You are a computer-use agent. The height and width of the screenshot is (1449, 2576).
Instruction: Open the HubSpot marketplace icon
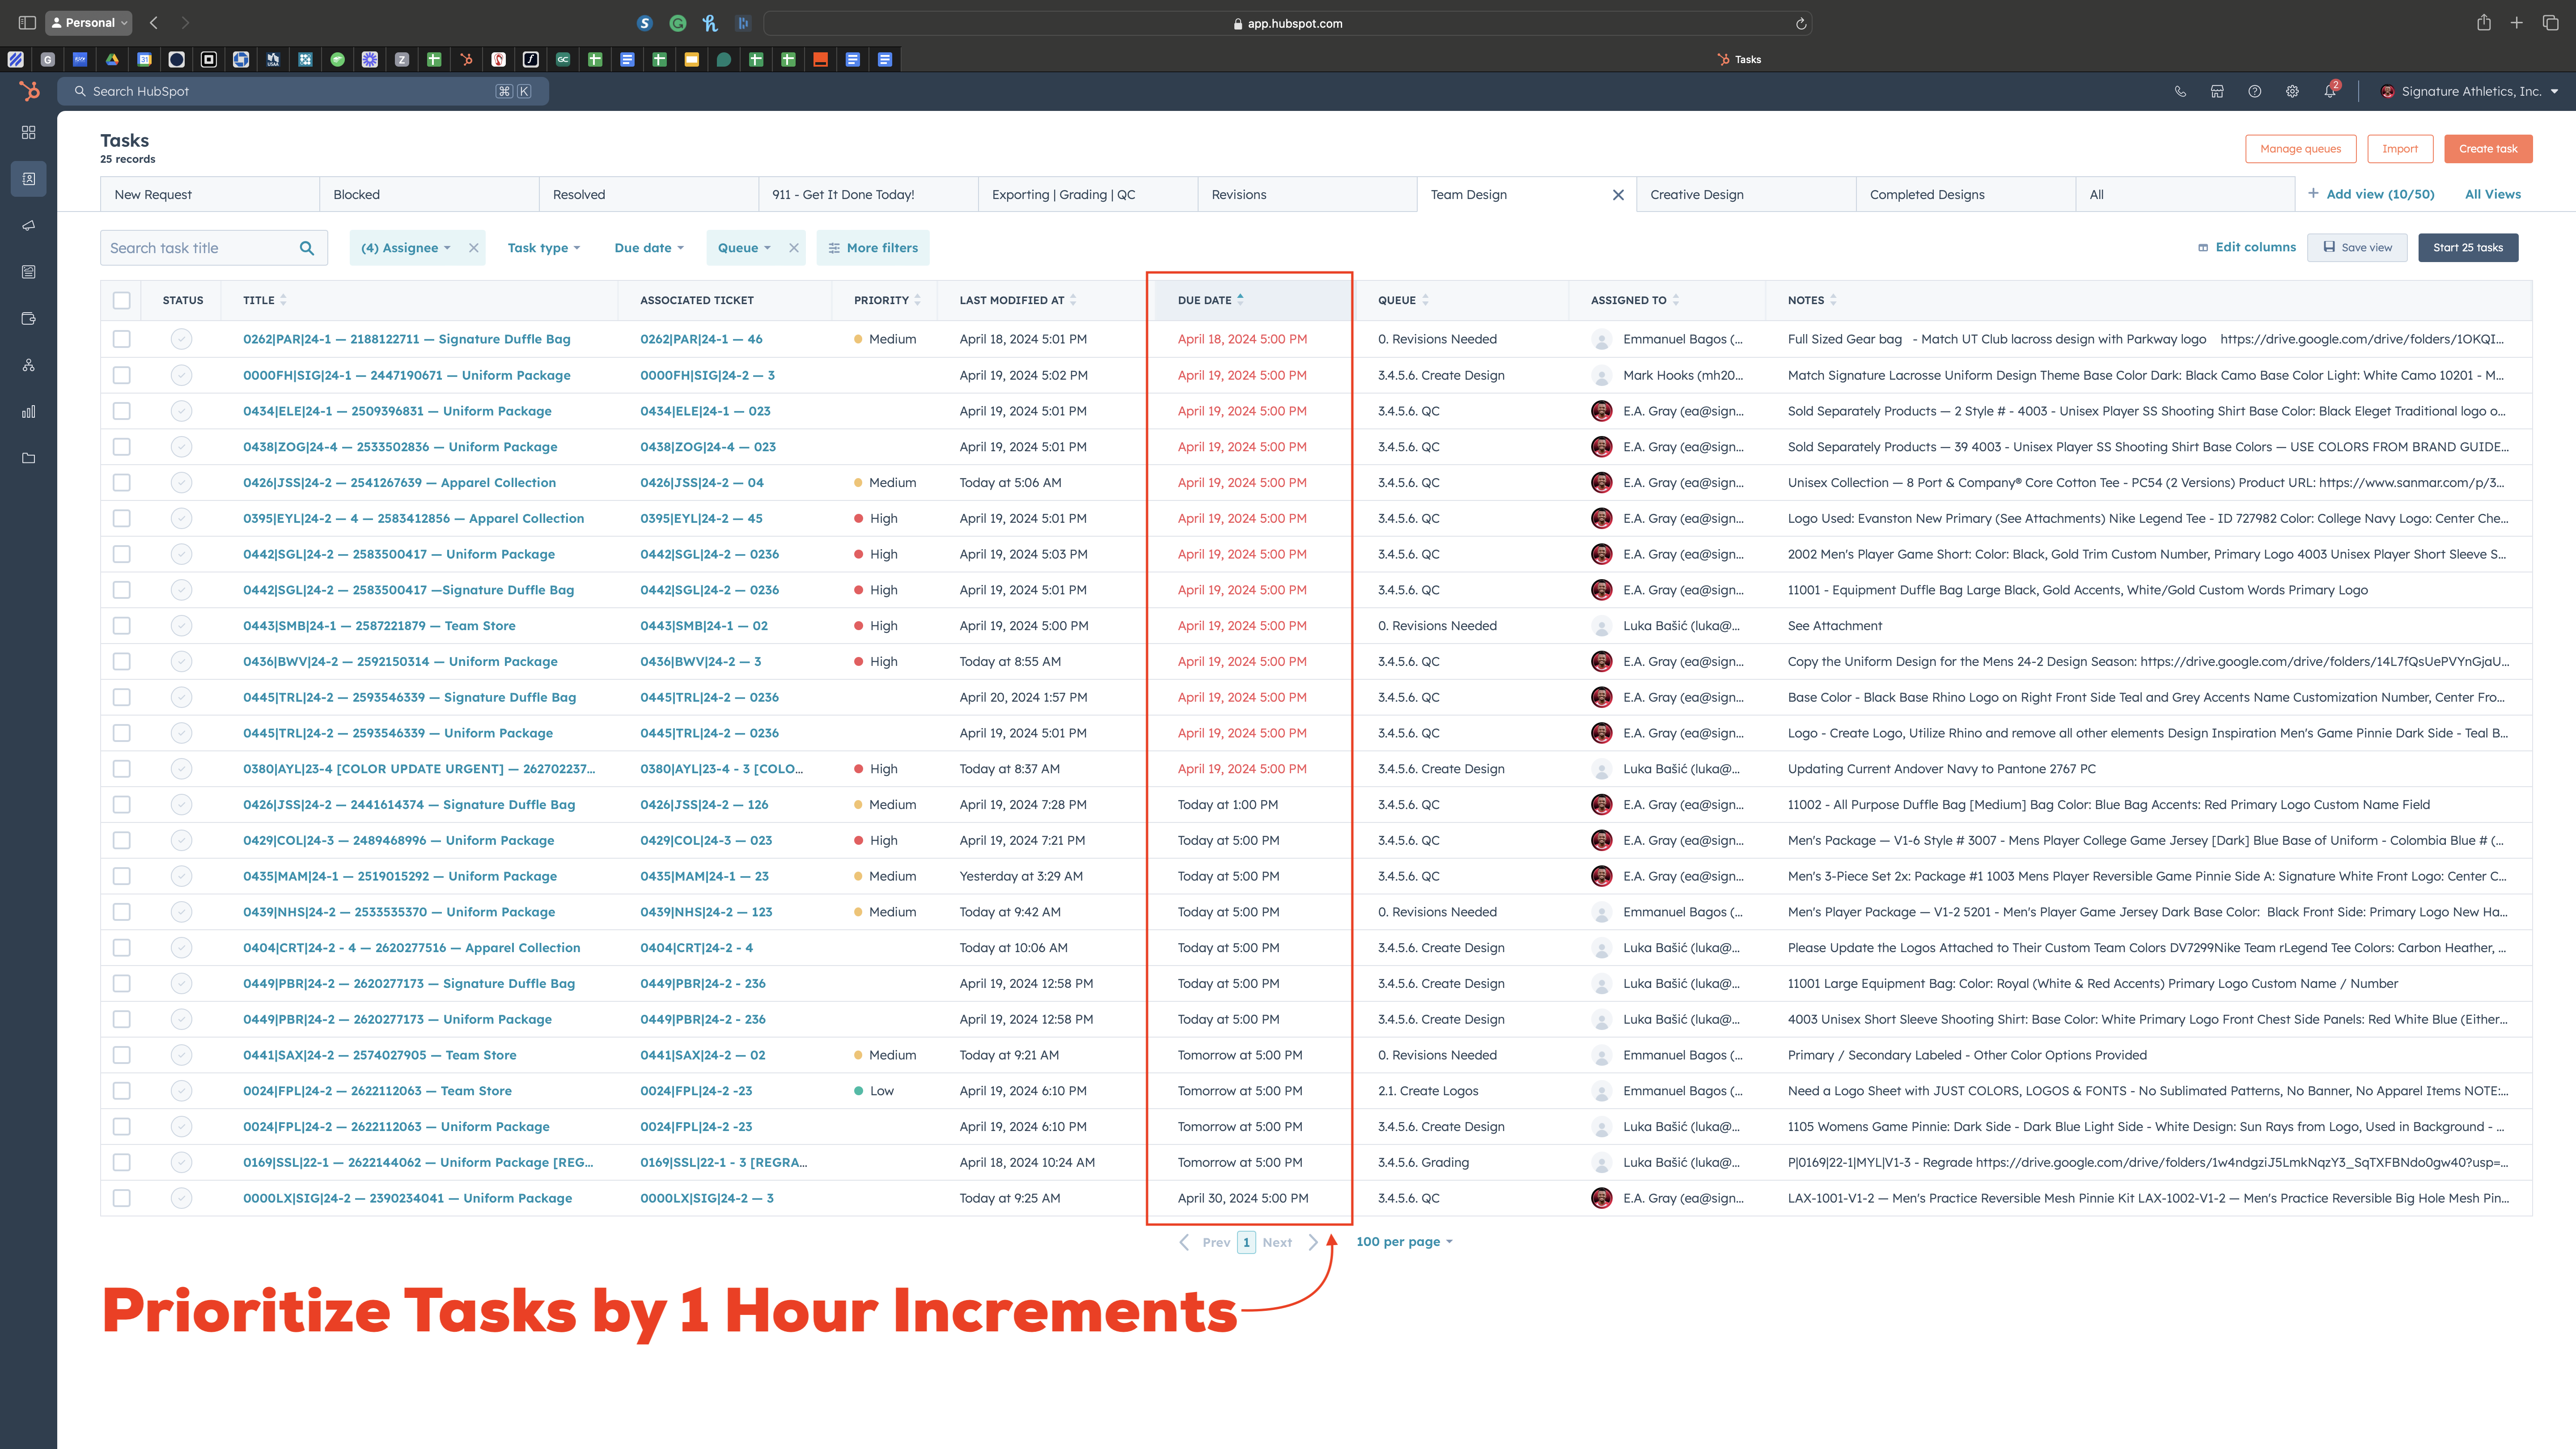[2217, 91]
